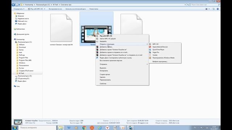The image size is (232, 130).
Task: Click the Explorer search field
Action: [205, 5]
